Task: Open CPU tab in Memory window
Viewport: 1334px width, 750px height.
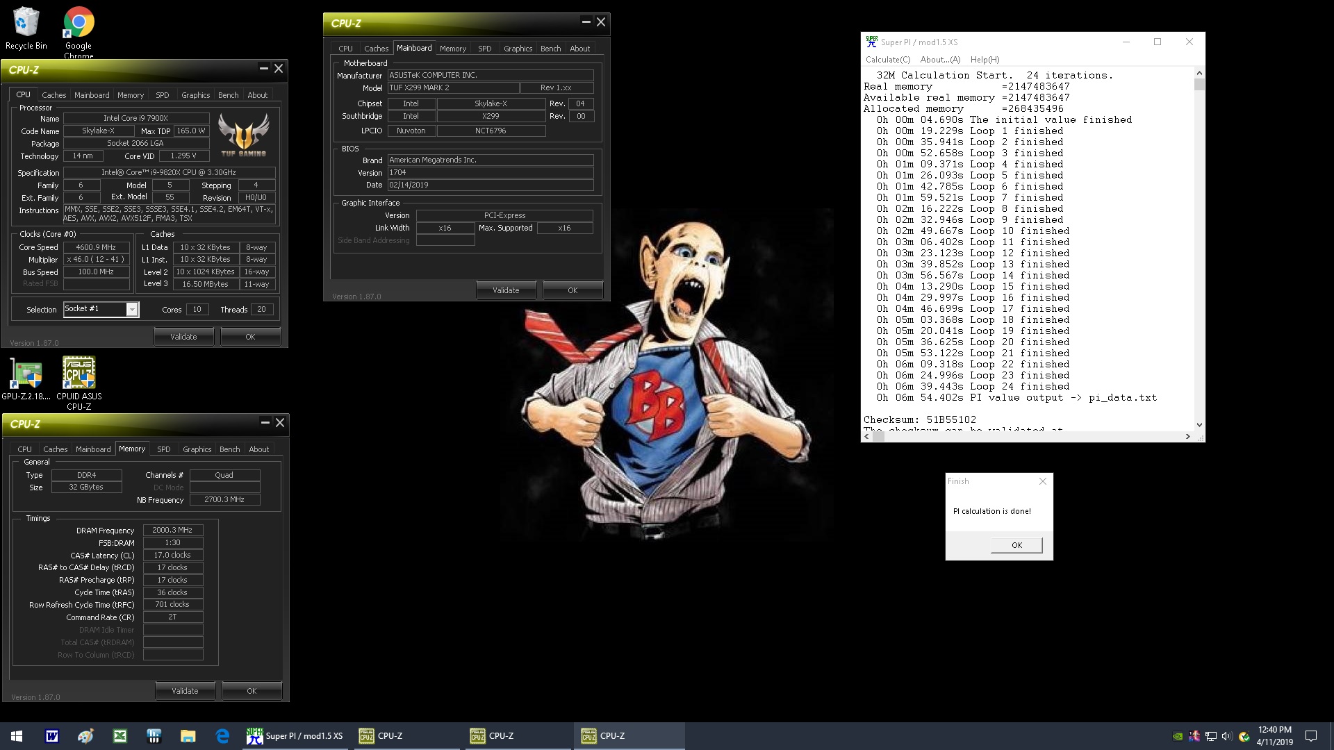Action: [25, 449]
